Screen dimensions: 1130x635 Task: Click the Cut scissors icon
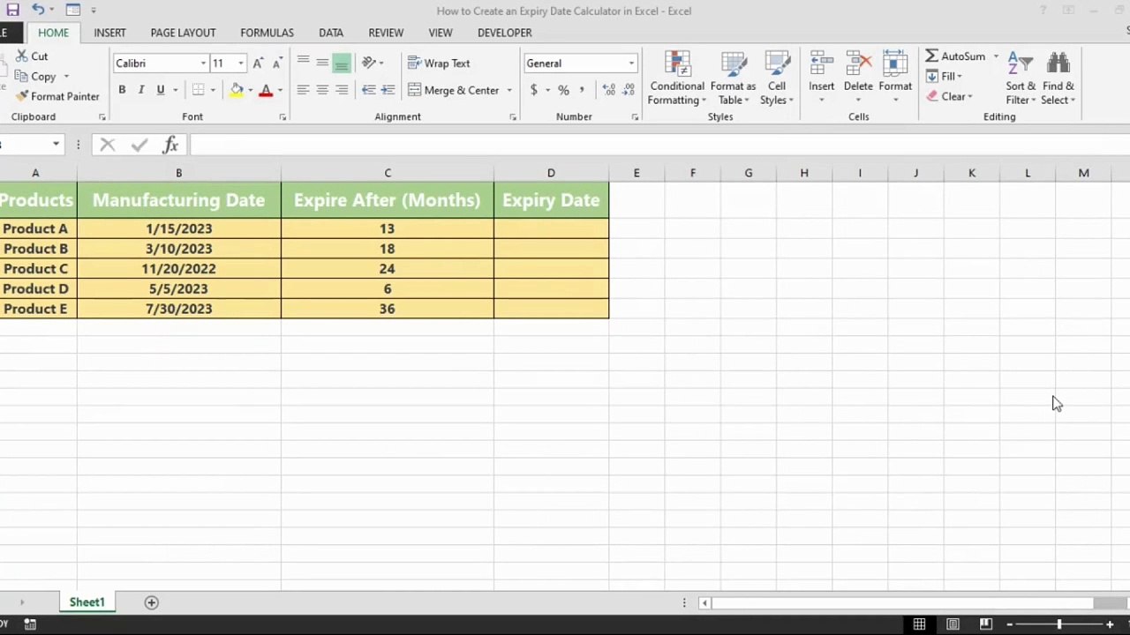(x=22, y=56)
